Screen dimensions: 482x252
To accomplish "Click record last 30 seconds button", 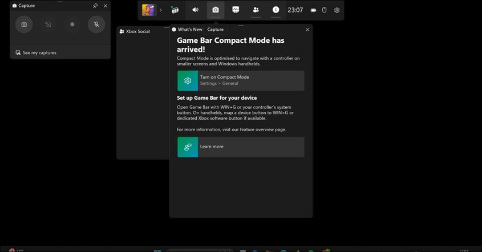I will tap(48, 25).
